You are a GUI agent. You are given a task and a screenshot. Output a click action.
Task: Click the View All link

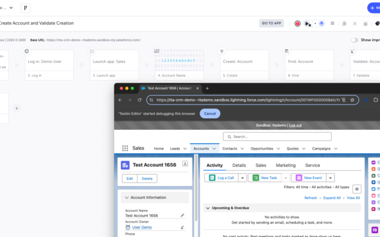(353, 198)
